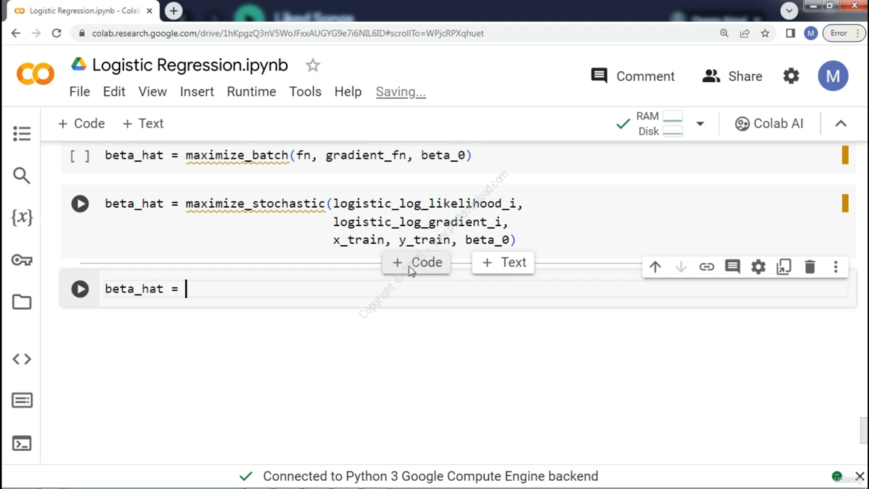Add a text cell from the toolbar
The width and height of the screenshot is (869, 489).
143,124
